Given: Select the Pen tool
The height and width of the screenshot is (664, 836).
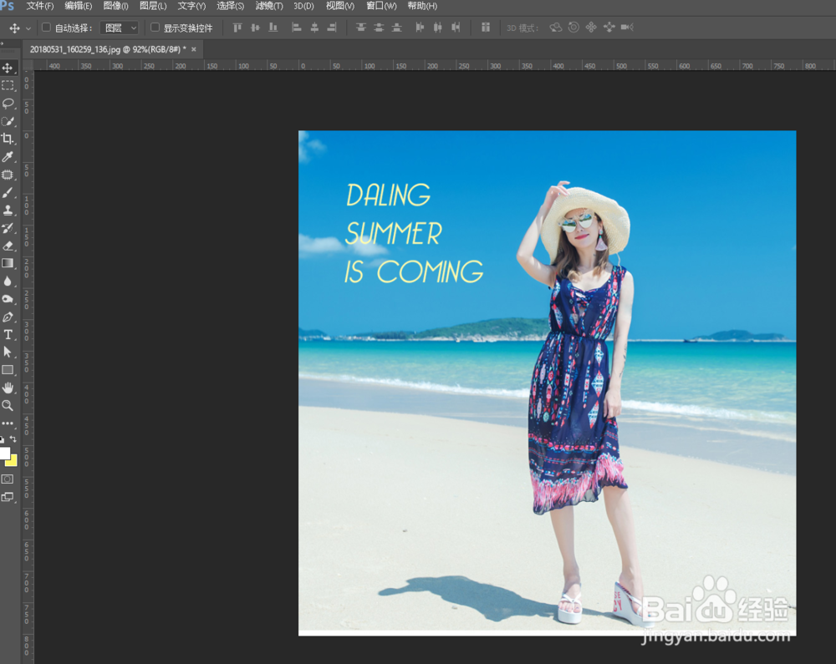Looking at the screenshot, I should point(8,317).
